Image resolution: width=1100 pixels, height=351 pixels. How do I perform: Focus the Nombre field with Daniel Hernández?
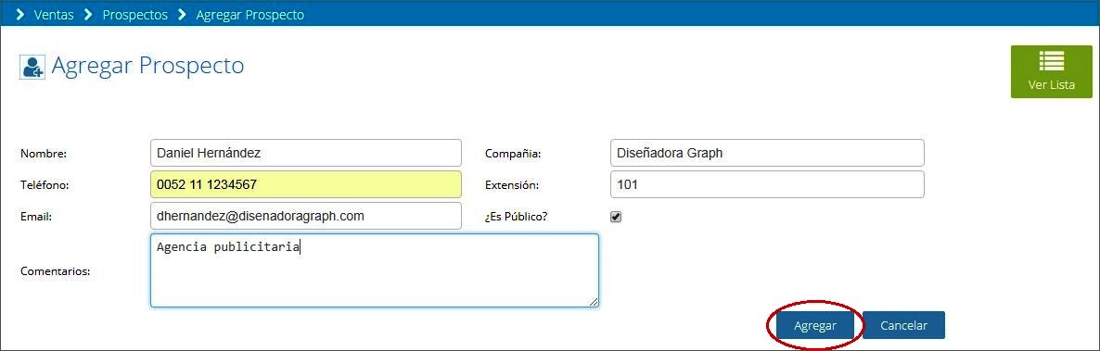tap(306, 153)
